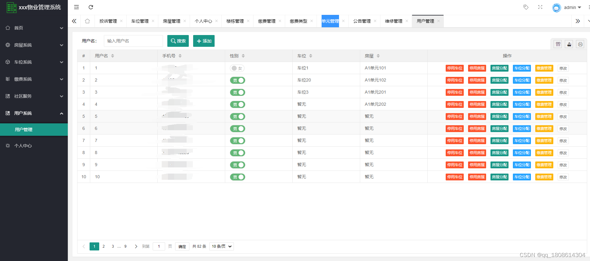
Task: Click the page number jump input
Action: tap(159, 246)
